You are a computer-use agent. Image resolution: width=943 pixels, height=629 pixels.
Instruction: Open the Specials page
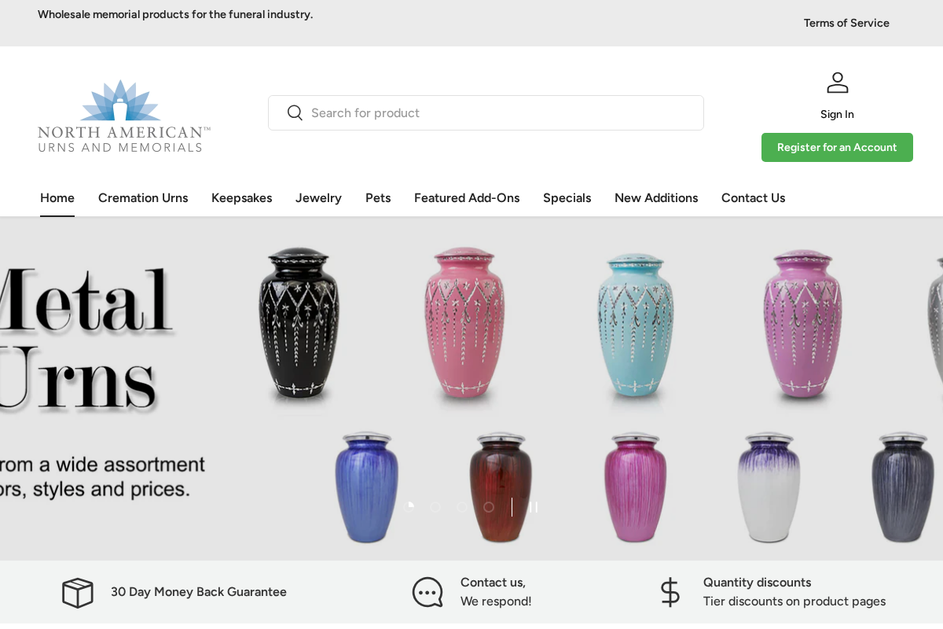(567, 197)
